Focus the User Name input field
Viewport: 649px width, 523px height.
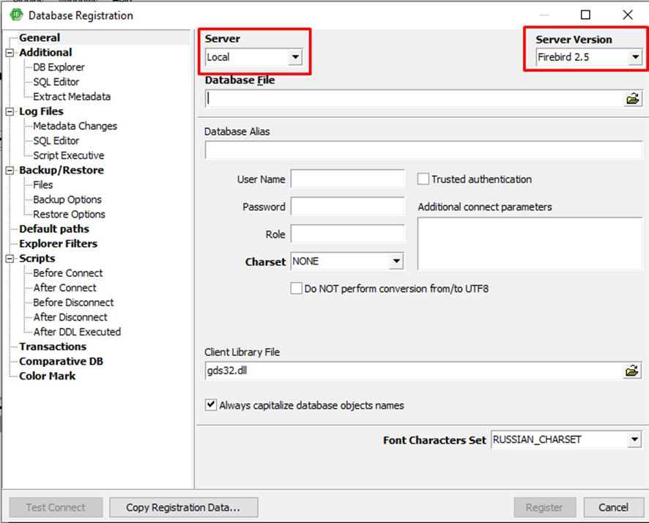tap(347, 179)
